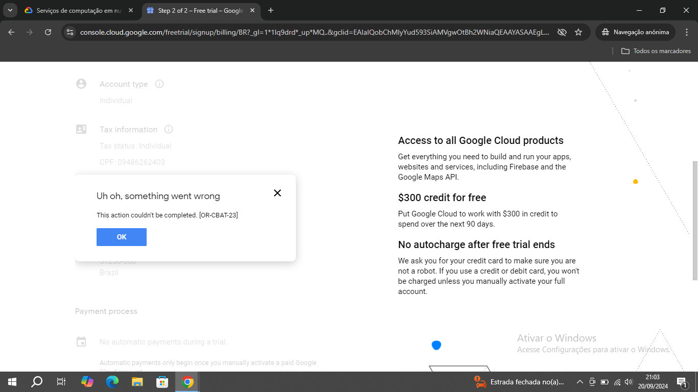Click the Payment process calendar icon

[x=81, y=342]
